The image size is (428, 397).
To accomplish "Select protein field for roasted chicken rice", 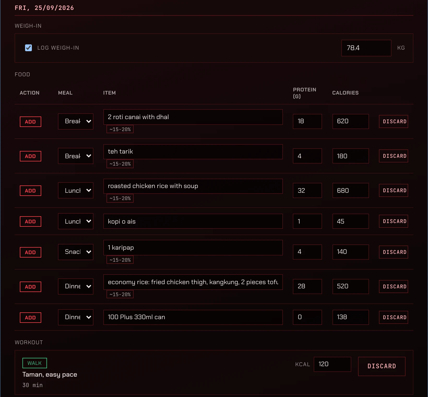I will coord(307,190).
